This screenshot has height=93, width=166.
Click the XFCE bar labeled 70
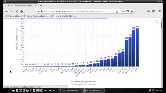119,60
